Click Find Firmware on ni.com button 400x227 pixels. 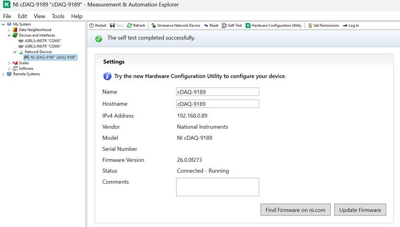[x=295, y=210]
